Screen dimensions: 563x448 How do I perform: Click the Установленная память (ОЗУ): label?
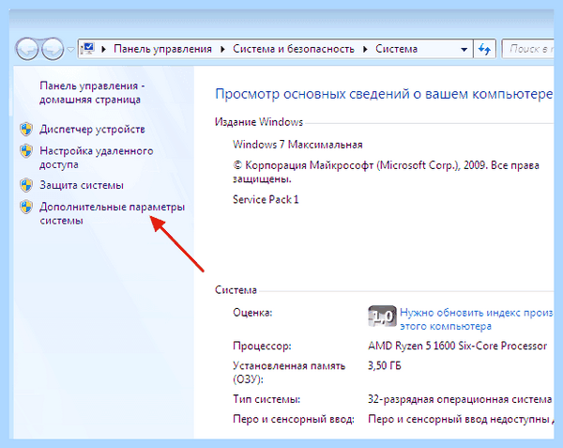[289, 373]
